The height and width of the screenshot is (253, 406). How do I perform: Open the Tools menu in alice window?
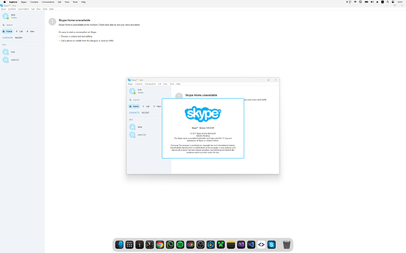tap(45, 9)
